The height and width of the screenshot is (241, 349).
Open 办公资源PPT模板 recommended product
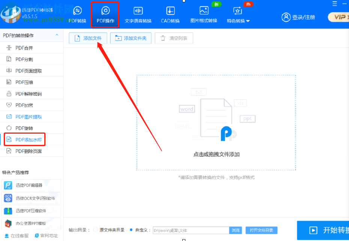click(31, 223)
